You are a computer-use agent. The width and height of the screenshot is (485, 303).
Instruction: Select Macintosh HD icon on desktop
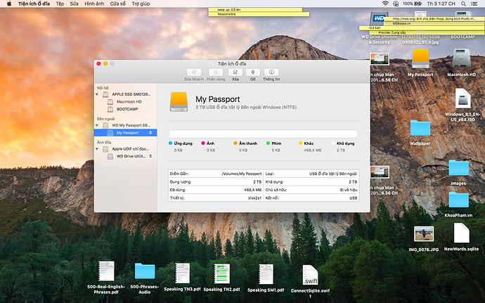(x=462, y=59)
